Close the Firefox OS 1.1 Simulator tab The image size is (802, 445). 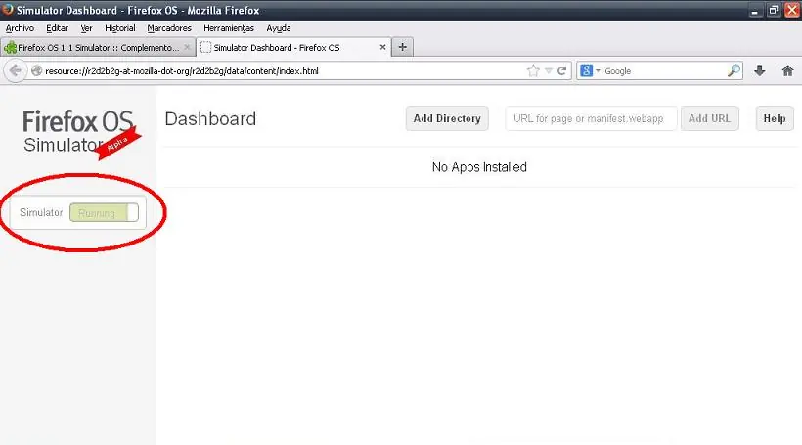[x=187, y=47]
